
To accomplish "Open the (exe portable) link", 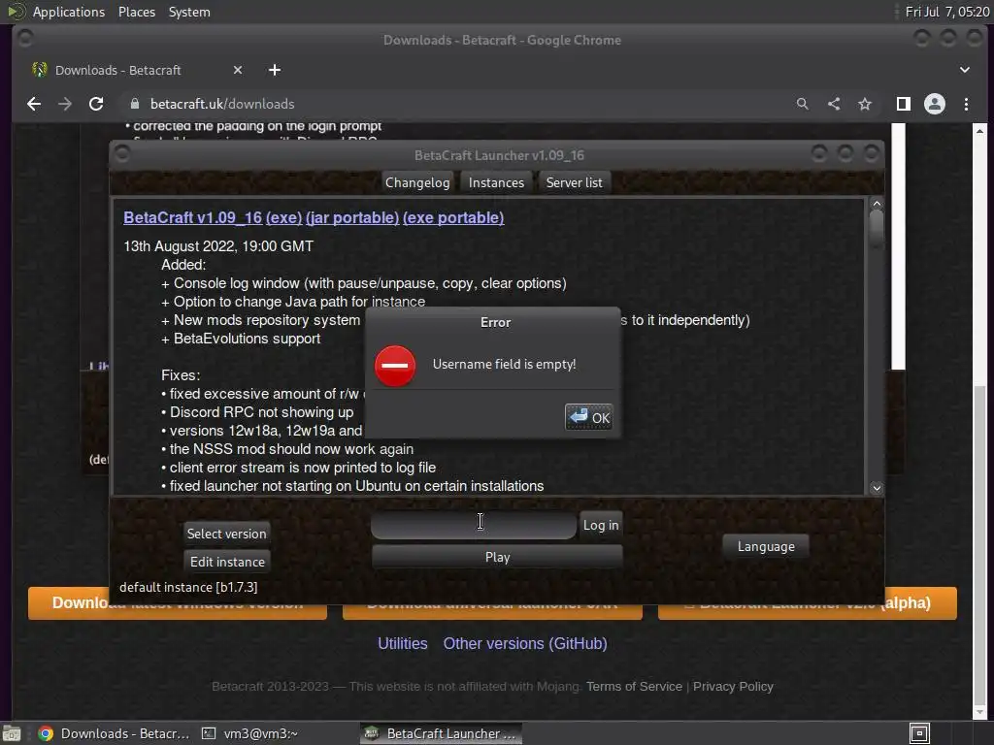I will tap(453, 218).
